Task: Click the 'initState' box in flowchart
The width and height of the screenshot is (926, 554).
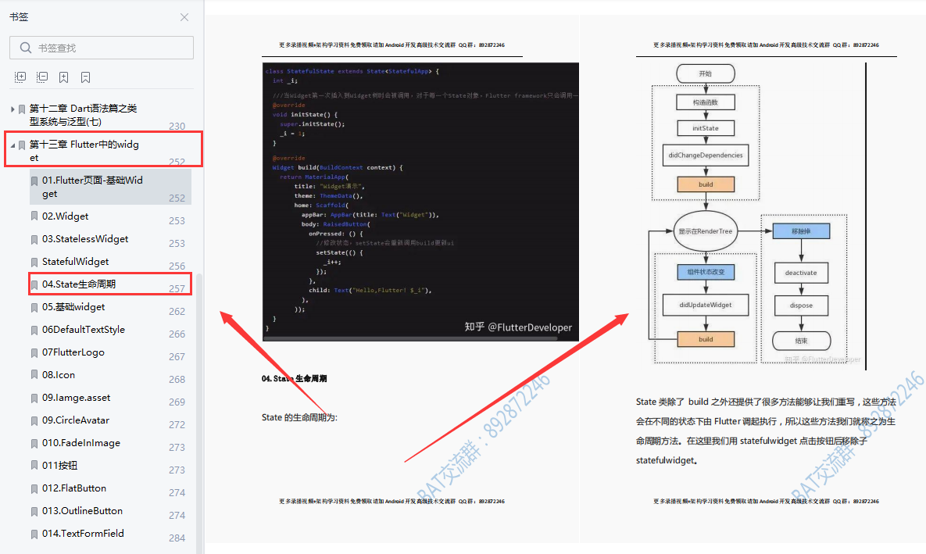Action: click(x=706, y=128)
